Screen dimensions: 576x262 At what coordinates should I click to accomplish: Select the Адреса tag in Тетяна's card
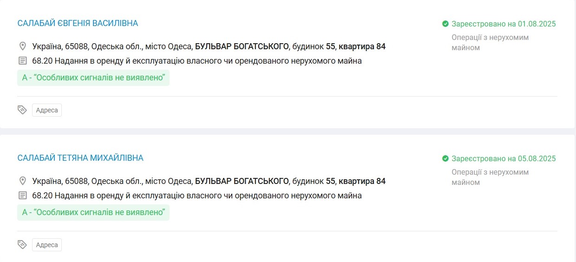point(47,245)
